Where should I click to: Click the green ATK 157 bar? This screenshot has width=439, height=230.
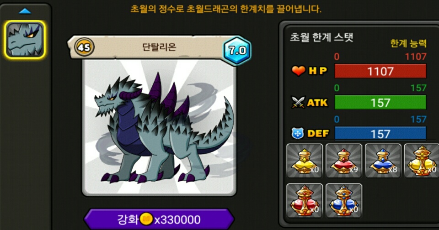pos(380,102)
